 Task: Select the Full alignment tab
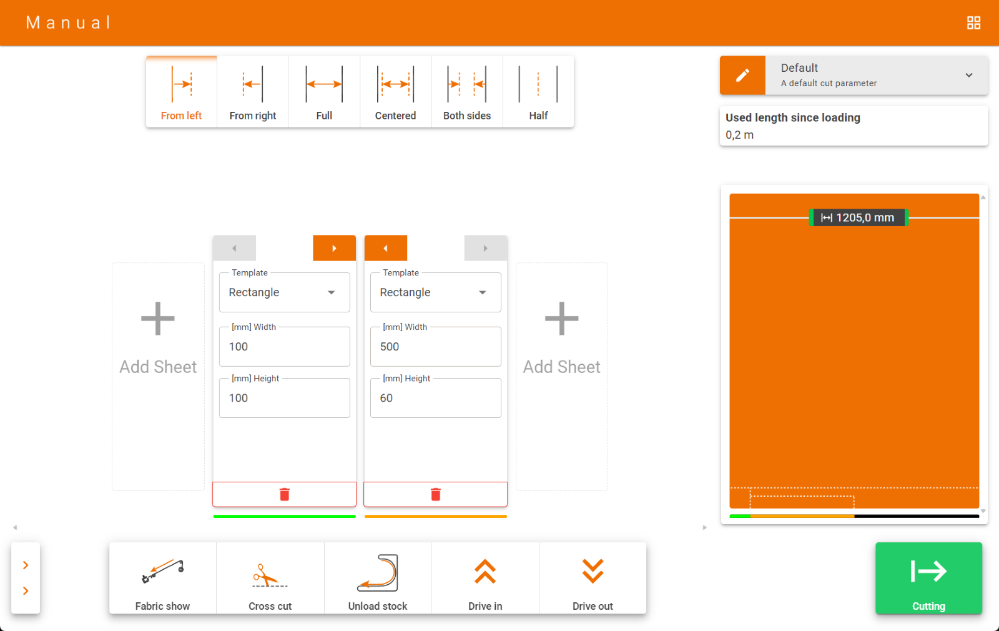click(x=324, y=92)
